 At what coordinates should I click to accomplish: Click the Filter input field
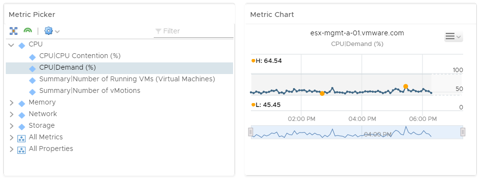coord(193,31)
